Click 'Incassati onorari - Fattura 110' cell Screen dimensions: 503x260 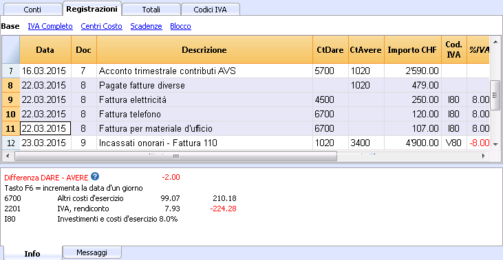coord(204,143)
